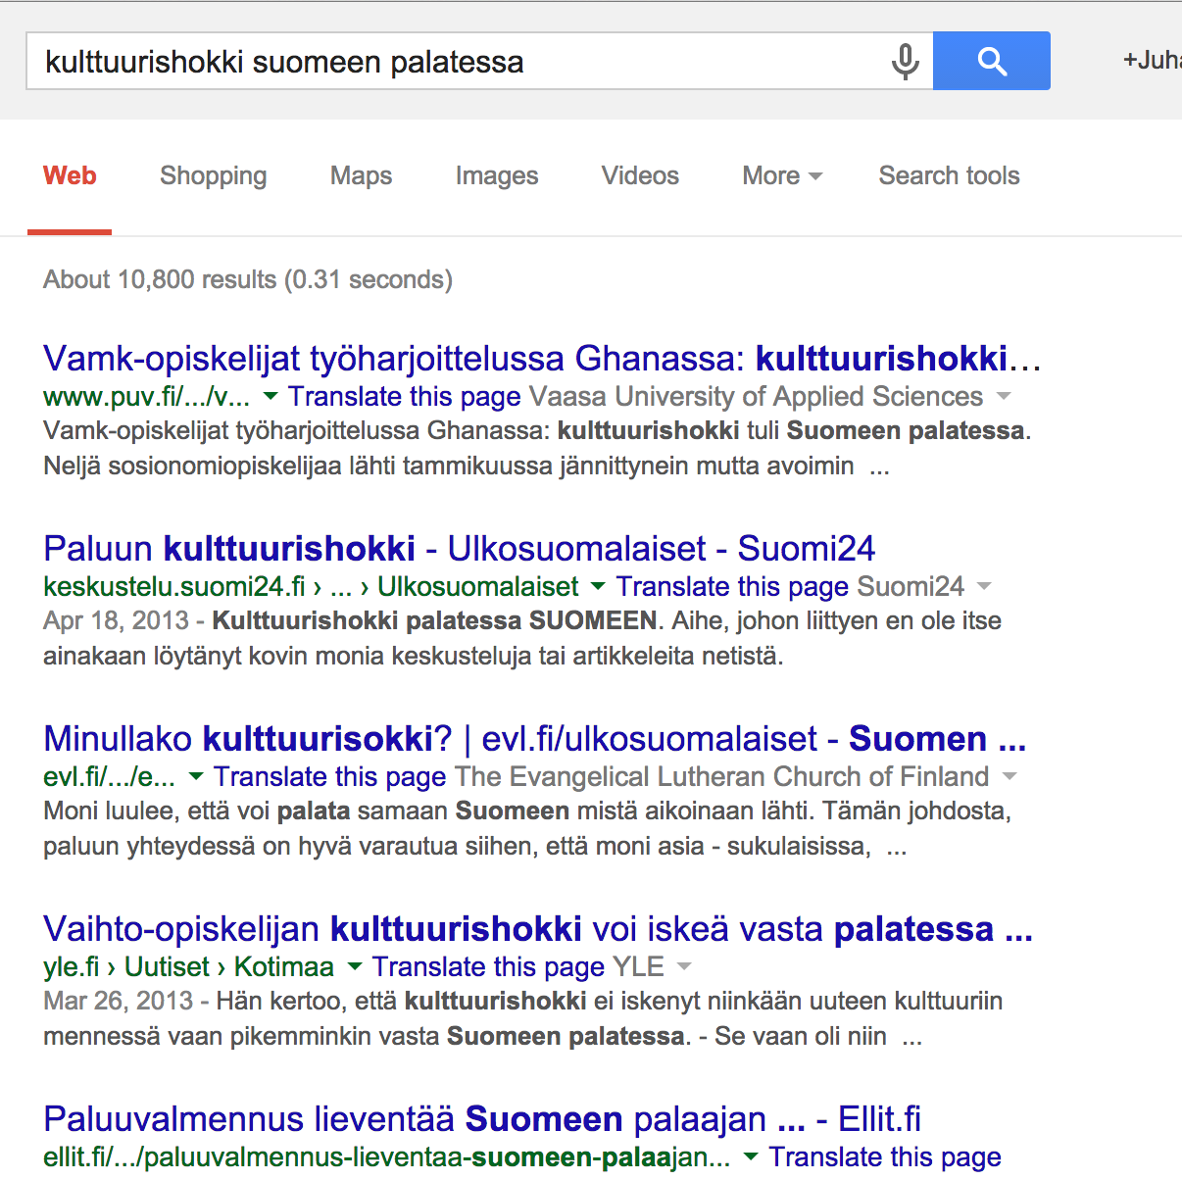
Task: Expand green arrow next to www.puv.fi URL
Action: (271, 396)
